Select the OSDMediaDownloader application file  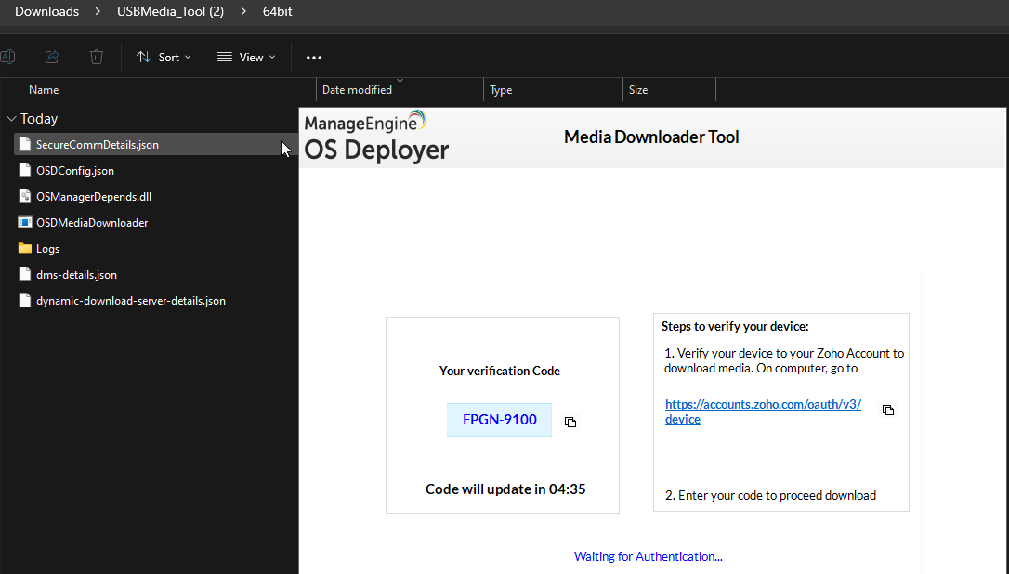click(91, 223)
